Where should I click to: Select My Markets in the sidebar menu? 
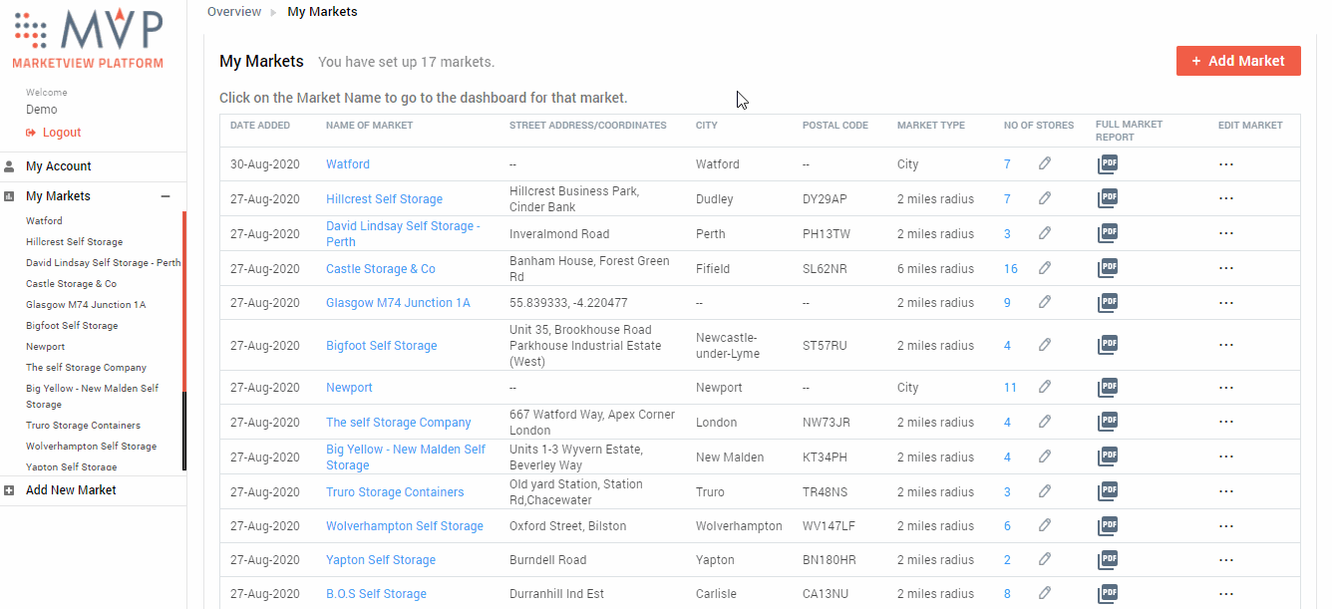[58, 196]
